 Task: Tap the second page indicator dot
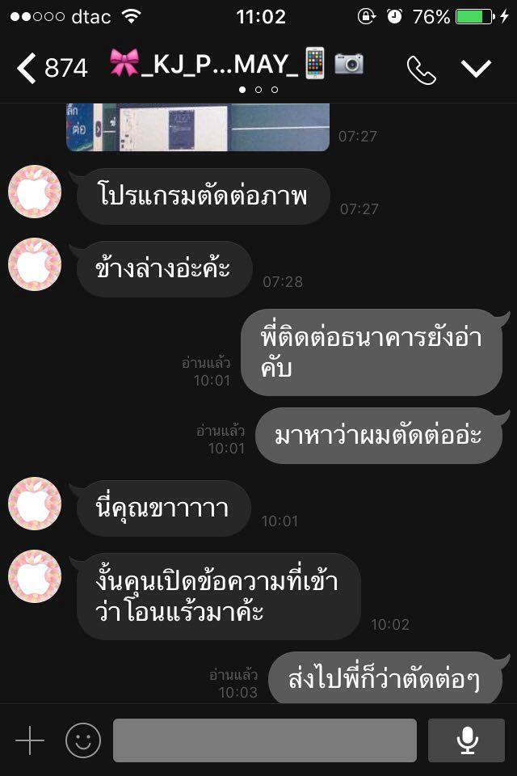tap(258, 90)
